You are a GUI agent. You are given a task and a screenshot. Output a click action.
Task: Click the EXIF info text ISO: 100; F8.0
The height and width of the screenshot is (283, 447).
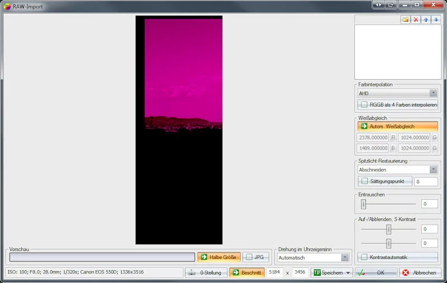[75, 272]
